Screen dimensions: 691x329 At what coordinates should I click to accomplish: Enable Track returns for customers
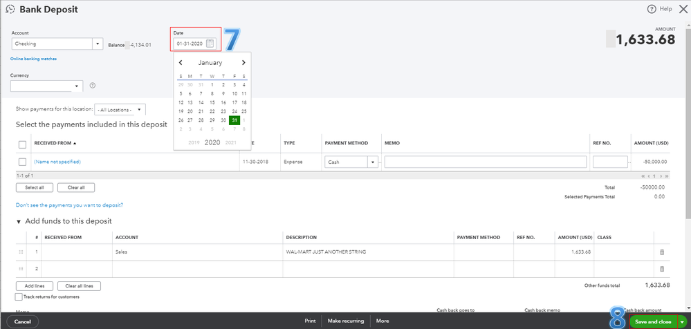pyautogui.click(x=19, y=297)
